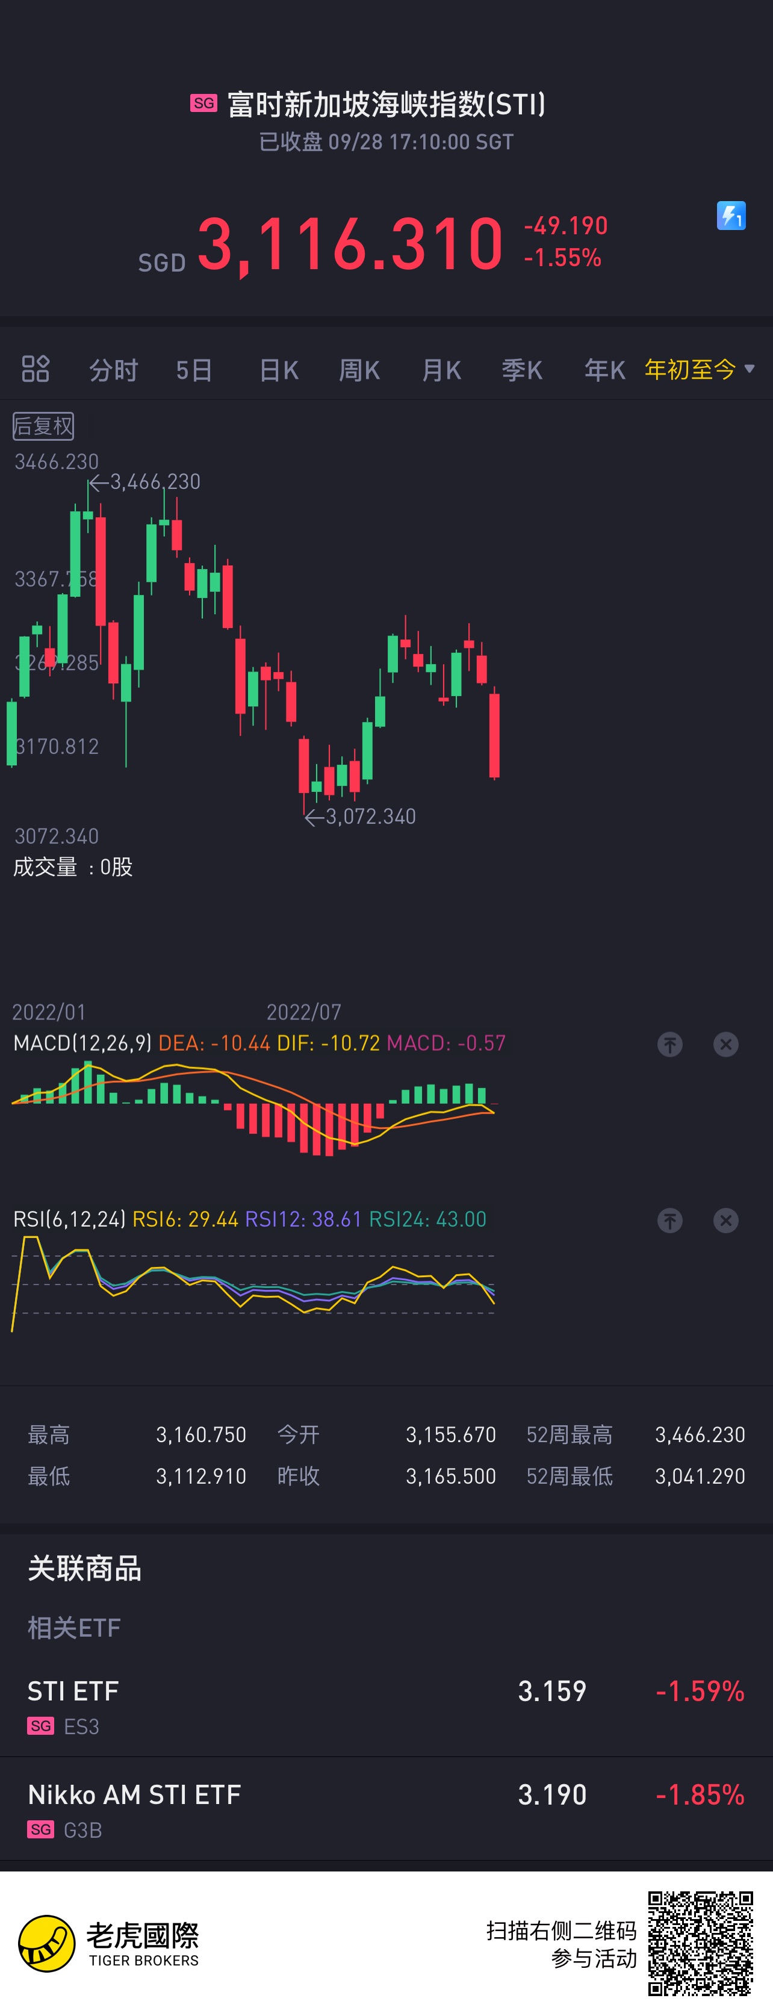Switch to the 分时 chart tab
Screen dimensions: 773x2016
coord(113,369)
